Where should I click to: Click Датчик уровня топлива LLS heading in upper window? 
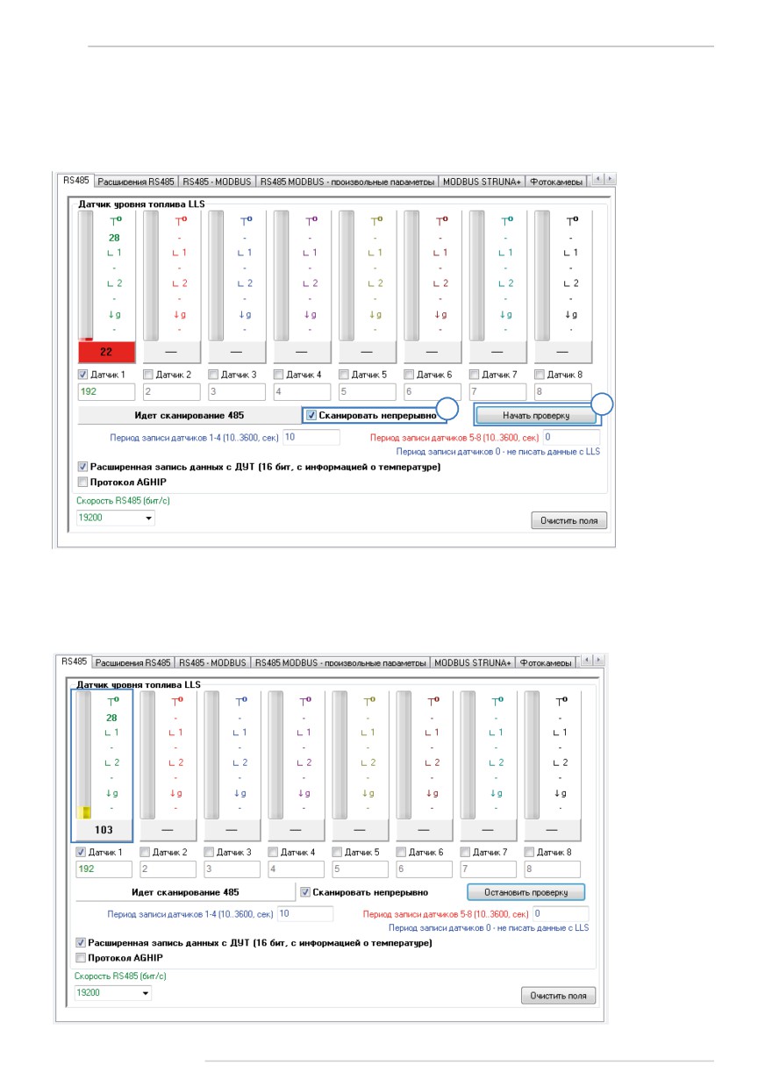coord(141,204)
